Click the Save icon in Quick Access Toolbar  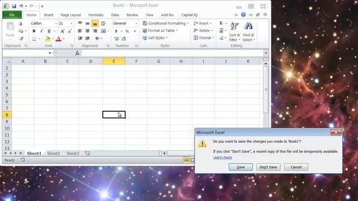click(x=14, y=6)
